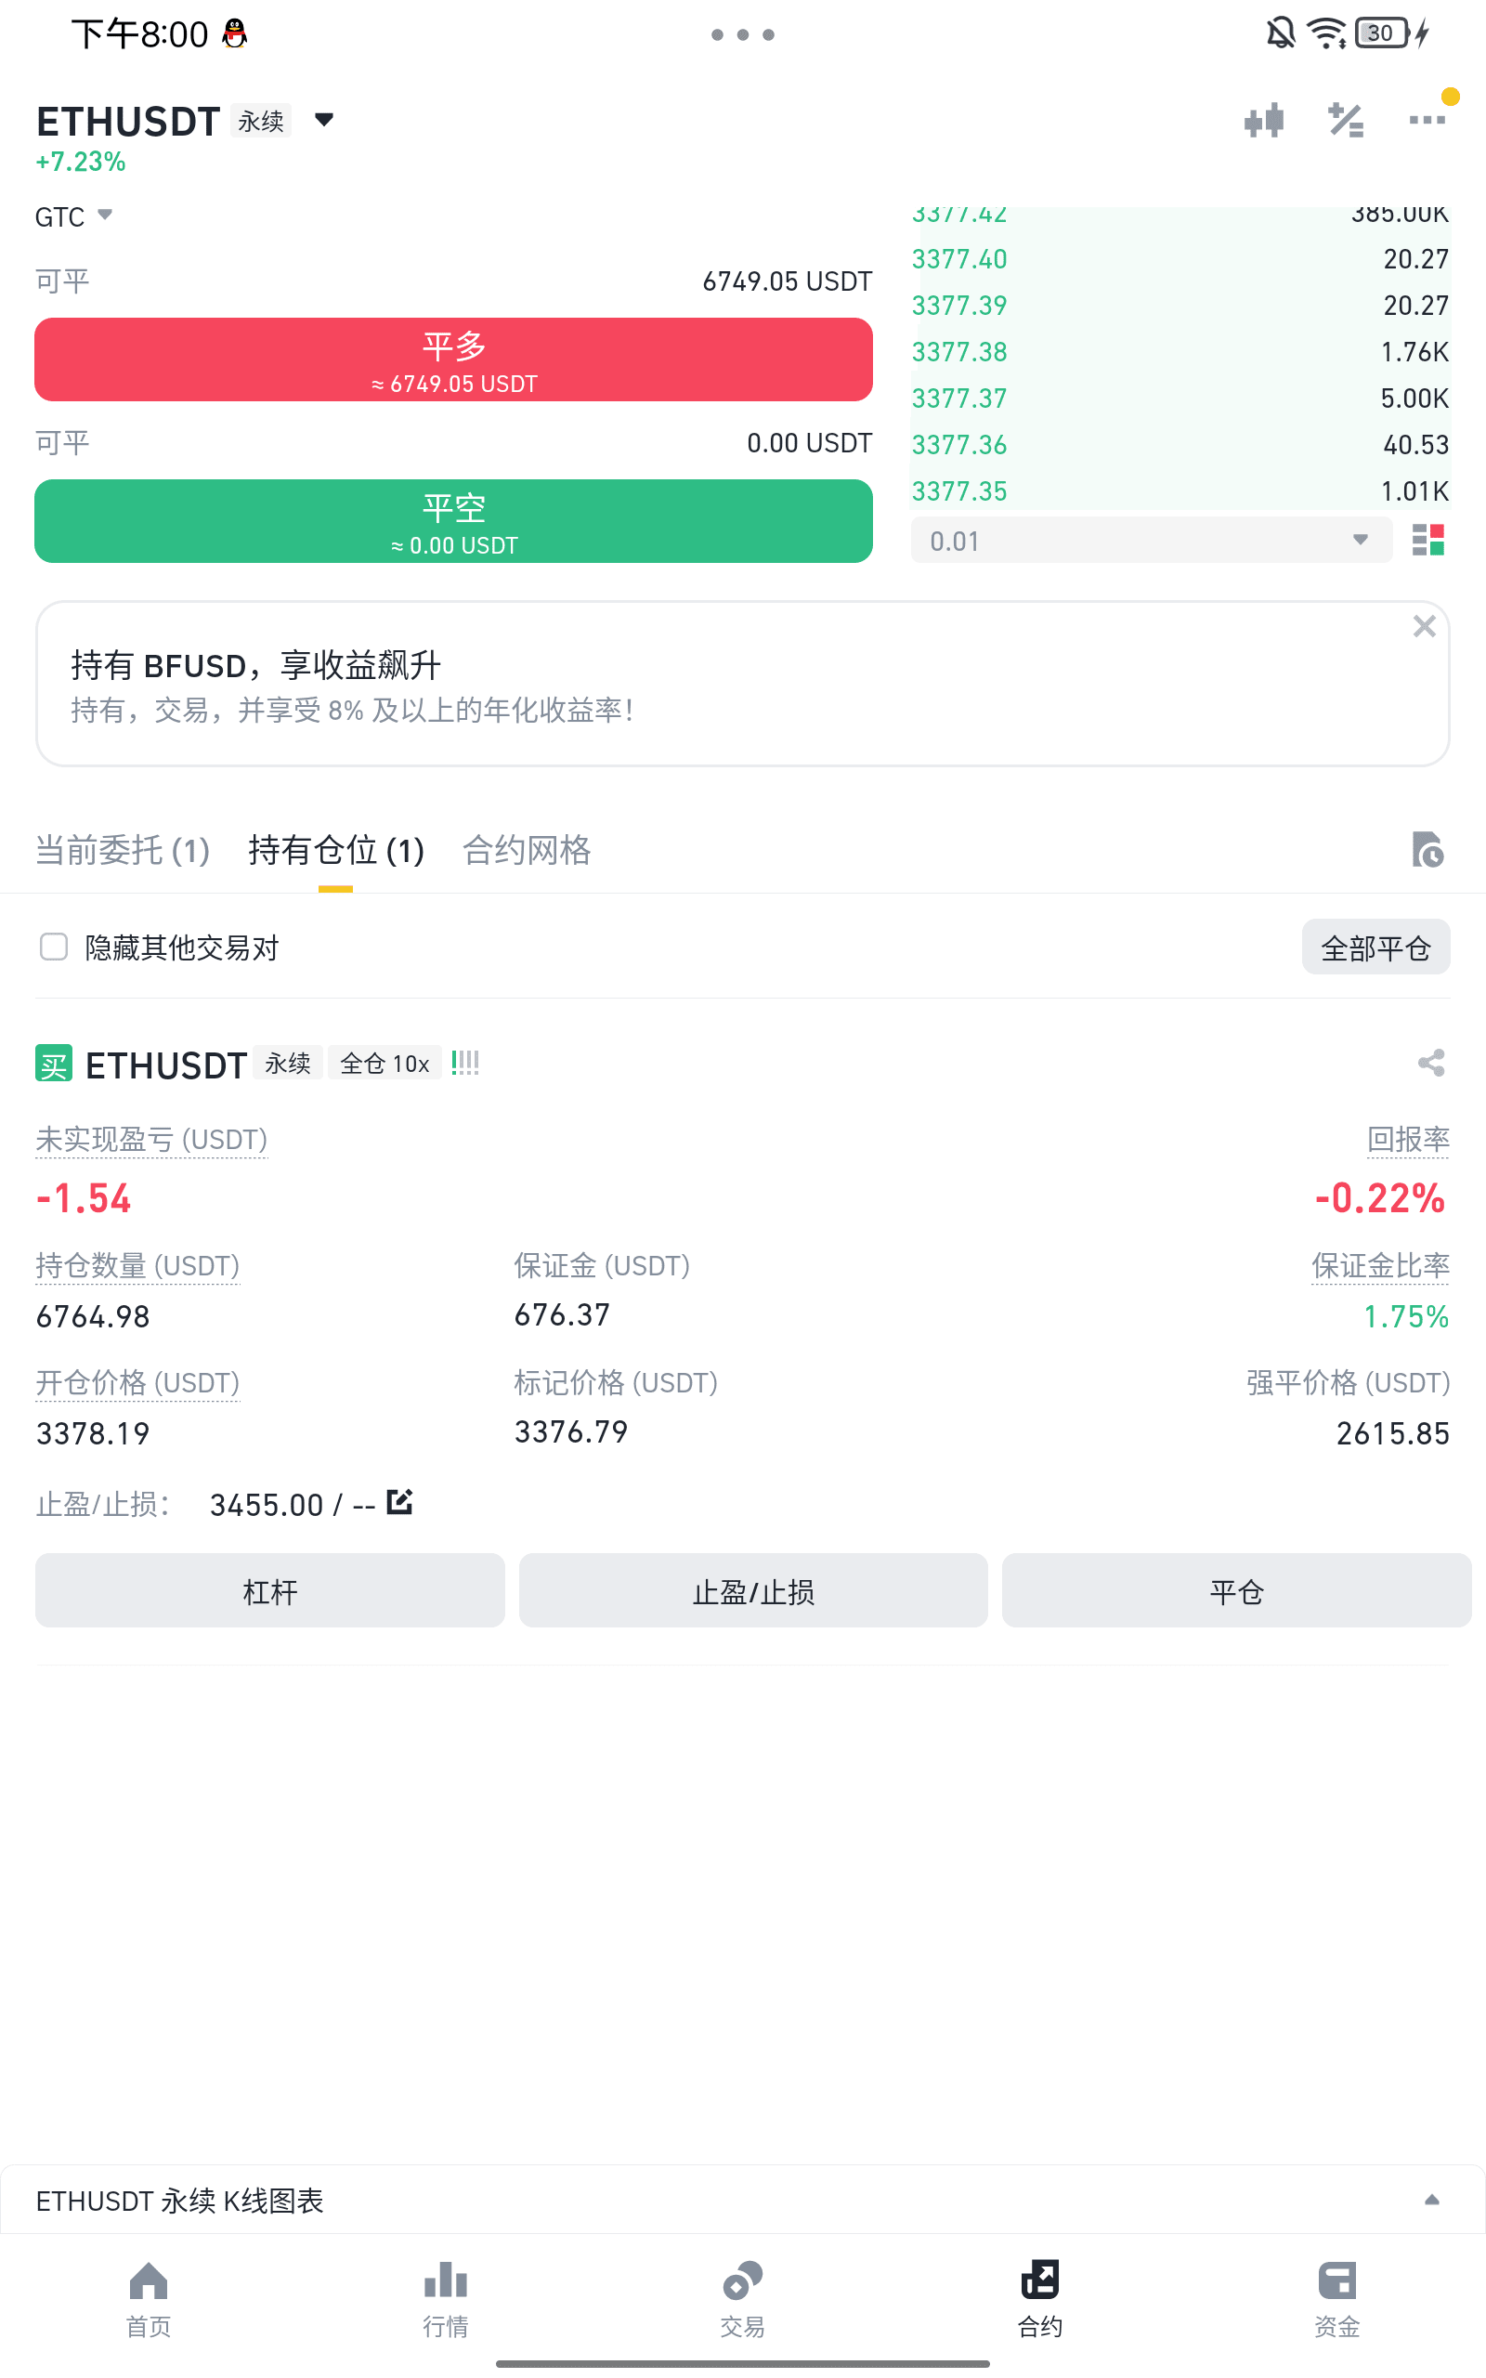Expand the ETHUSDT K线图表 panel
Image resolution: width=1486 pixels, height=2378 pixels.
(1431, 2201)
